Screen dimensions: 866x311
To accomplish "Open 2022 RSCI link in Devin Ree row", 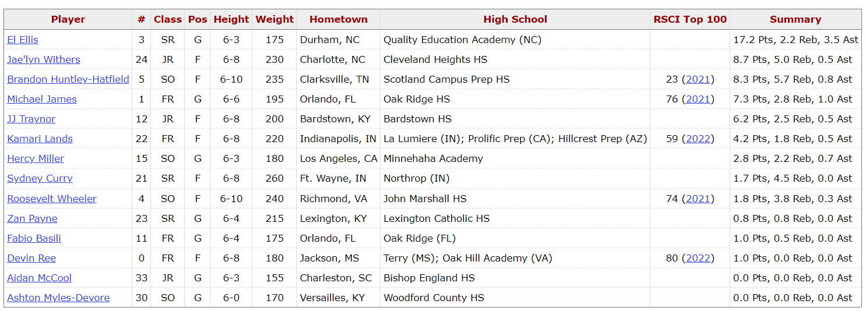I will click(x=698, y=258).
